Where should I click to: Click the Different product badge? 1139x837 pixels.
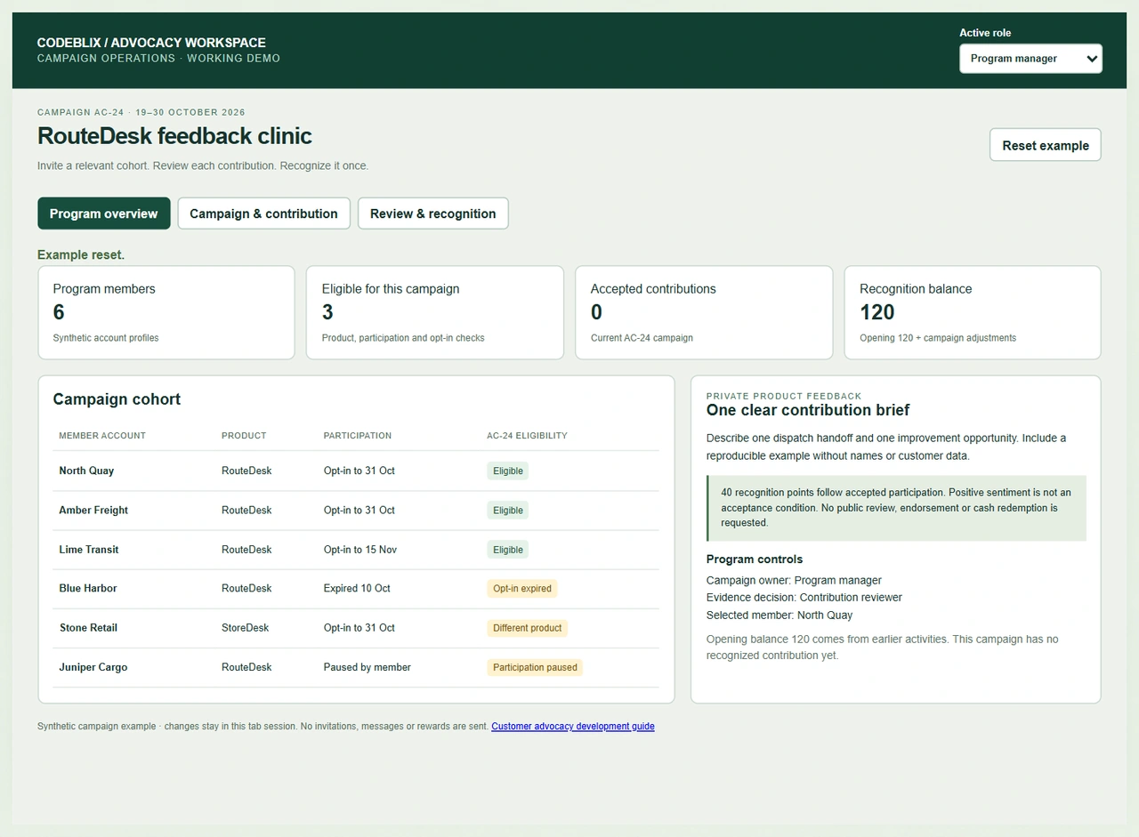(528, 627)
